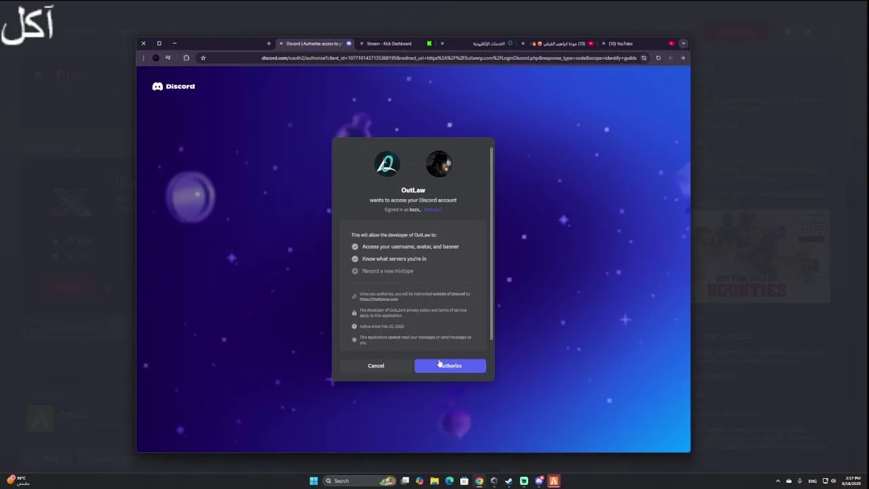This screenshot has height=489, width=869.
Task: Open Microsoft Store from the taskbar
Action: pos(464,481)
